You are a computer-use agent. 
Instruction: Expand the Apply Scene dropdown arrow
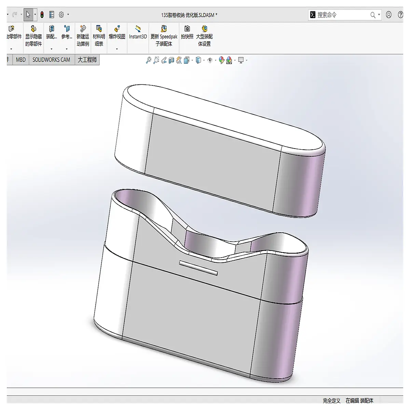(235, 60)
